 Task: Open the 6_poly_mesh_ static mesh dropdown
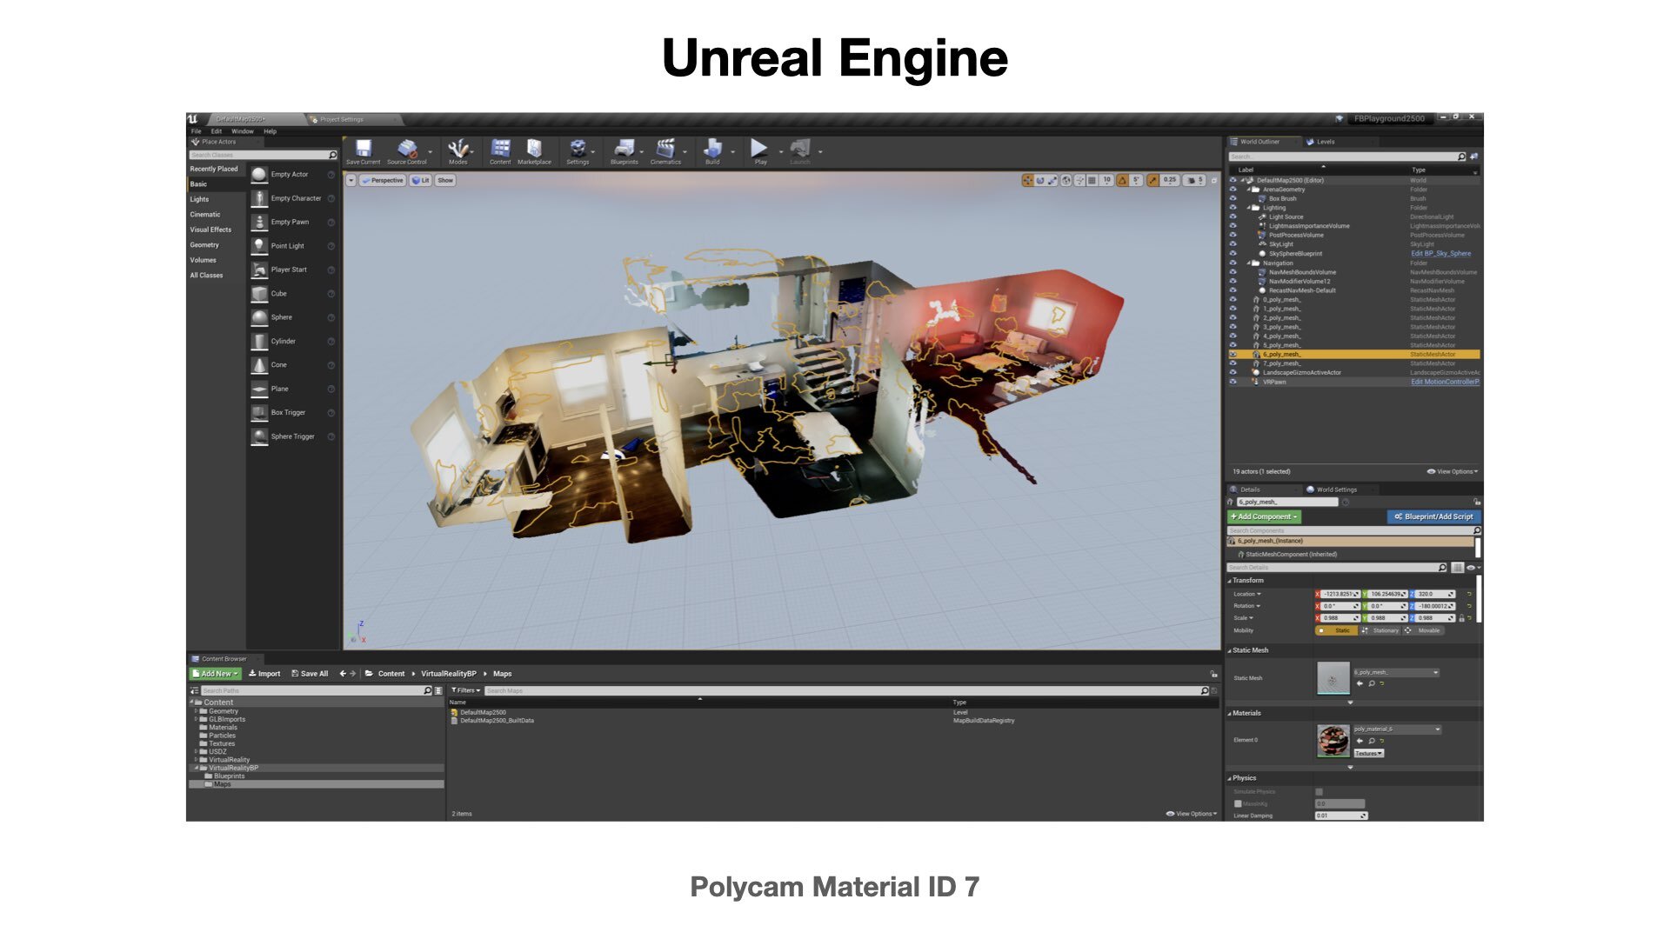click(x=1397, y=672)
